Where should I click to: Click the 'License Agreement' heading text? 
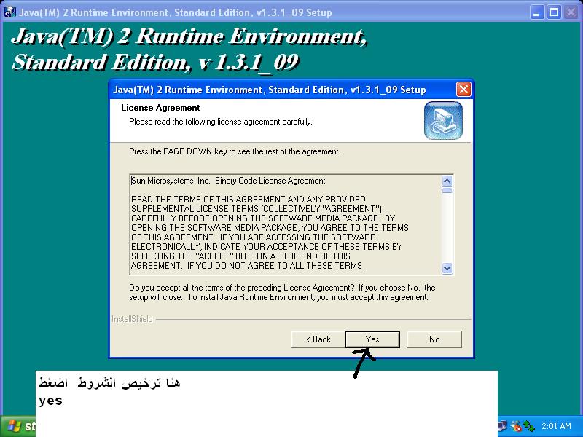[x=160, y=108]
